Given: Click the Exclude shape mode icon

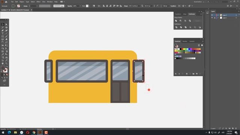Looking at the screenshot, I should click(x=190, y=21).
